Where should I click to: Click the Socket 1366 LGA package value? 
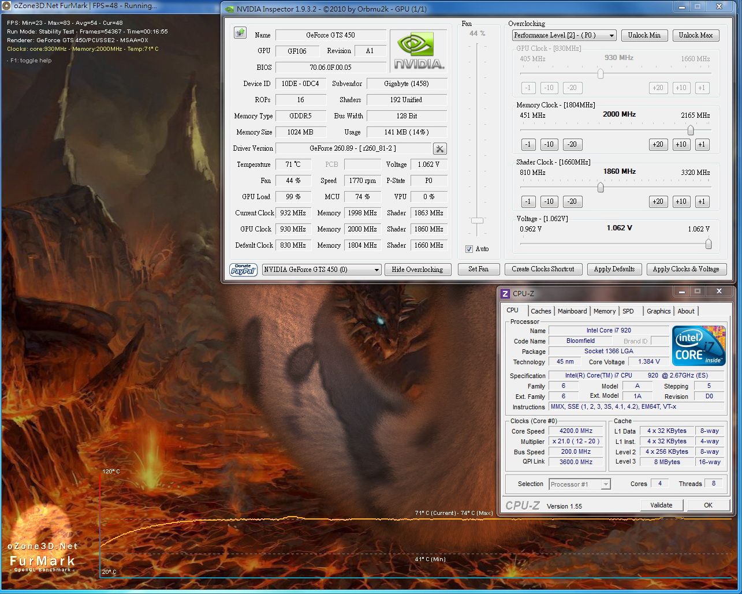[x=609, y=351]
